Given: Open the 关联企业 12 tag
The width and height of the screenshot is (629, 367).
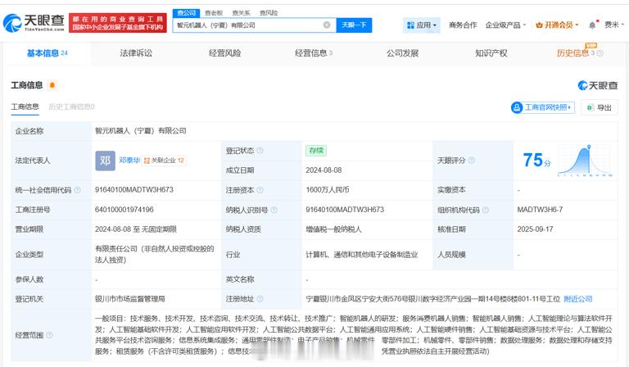Looking at the screenshot, I should tap(164, 161).
